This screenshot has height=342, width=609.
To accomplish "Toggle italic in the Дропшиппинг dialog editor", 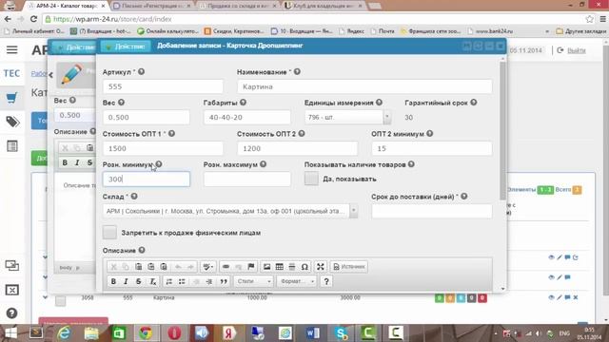I will 126,281.
